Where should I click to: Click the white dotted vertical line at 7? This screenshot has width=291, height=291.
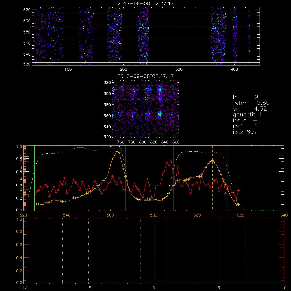click(x=245, y=251)
